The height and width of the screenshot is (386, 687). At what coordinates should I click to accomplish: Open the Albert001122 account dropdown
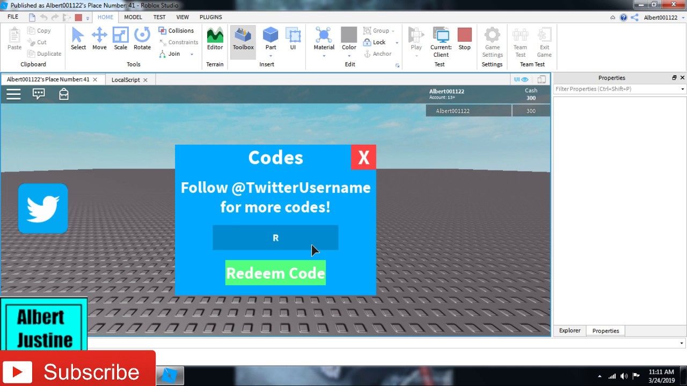click(x=663, y=18)
